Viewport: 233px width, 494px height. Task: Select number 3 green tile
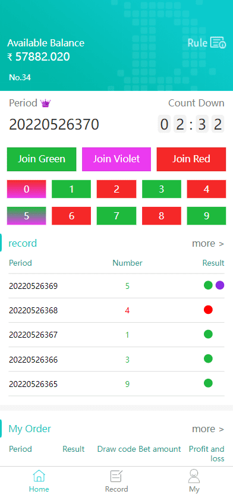click(162, 189)
